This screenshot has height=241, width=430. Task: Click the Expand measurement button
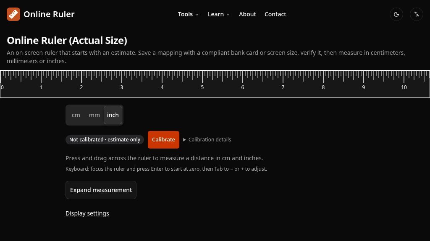(x=101, y=190)
